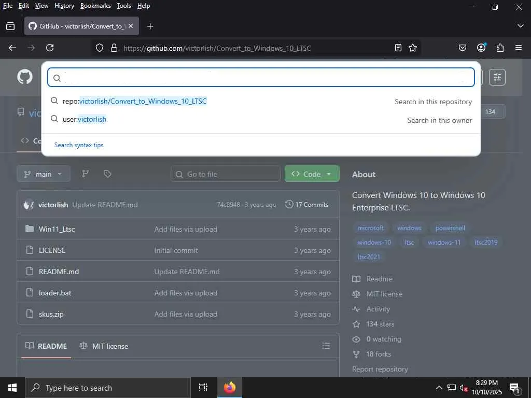The height and width of the screenshot is (398, 531).
Task: Open Firefox extensions puzzle icon
Action: tap(500, 48)
